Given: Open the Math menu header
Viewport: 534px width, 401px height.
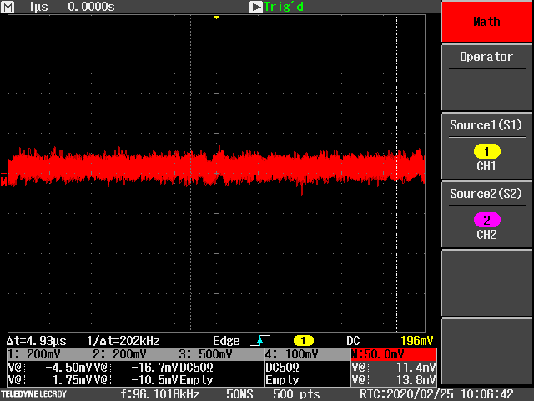Looking at the screenshot, I should click(486, 21).
